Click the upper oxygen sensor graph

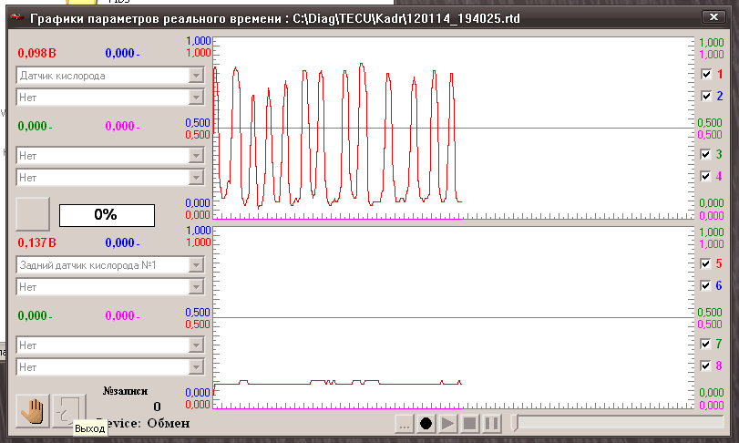[x=454, y=128]
